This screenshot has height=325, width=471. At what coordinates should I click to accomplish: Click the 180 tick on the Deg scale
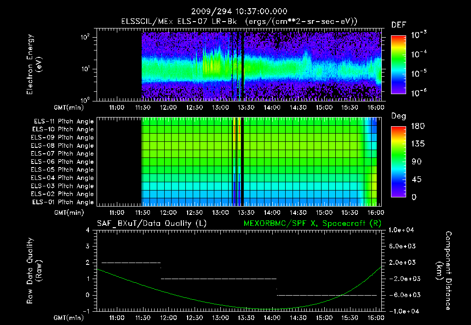pyautogui.click(x=418, y=126)
